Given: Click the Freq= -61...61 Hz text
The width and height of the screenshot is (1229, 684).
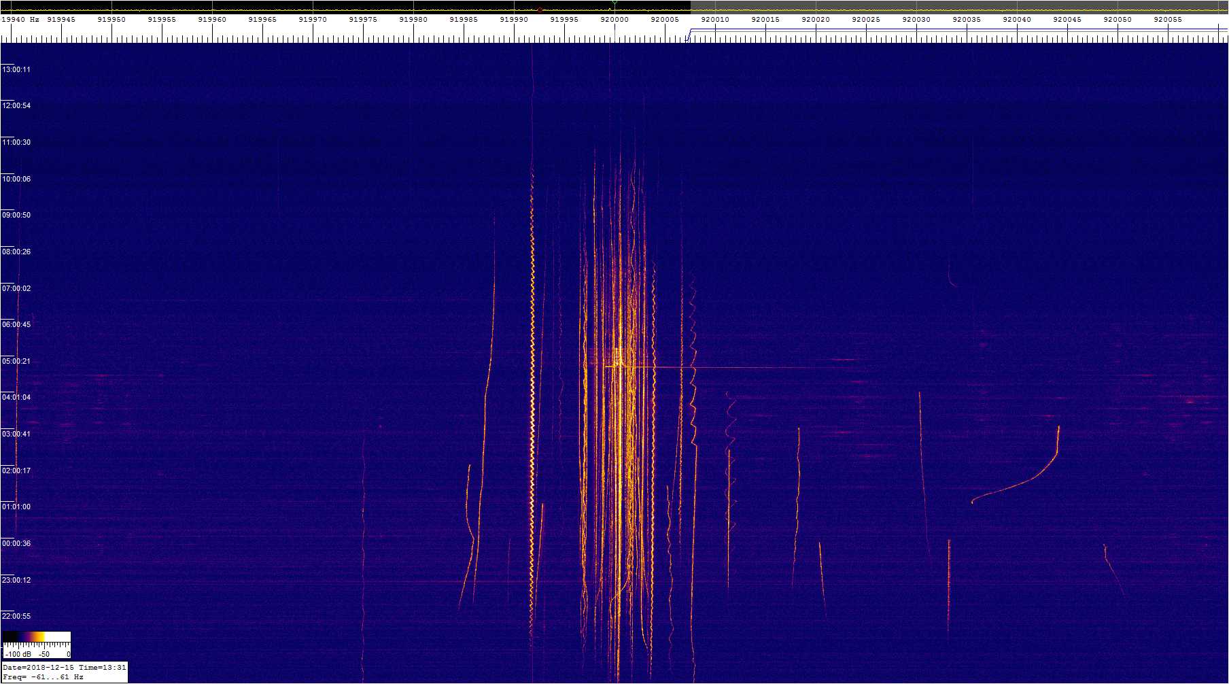Looking at the screenshot, I should 44,677.
